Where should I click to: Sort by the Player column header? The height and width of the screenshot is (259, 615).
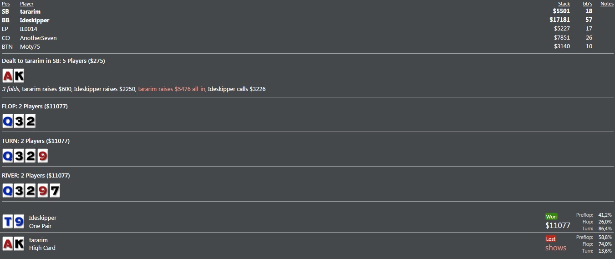click(x=26, y=4)
